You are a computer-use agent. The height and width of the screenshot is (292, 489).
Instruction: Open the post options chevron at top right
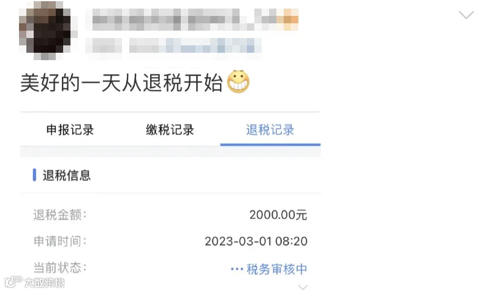tap(466, 15)
